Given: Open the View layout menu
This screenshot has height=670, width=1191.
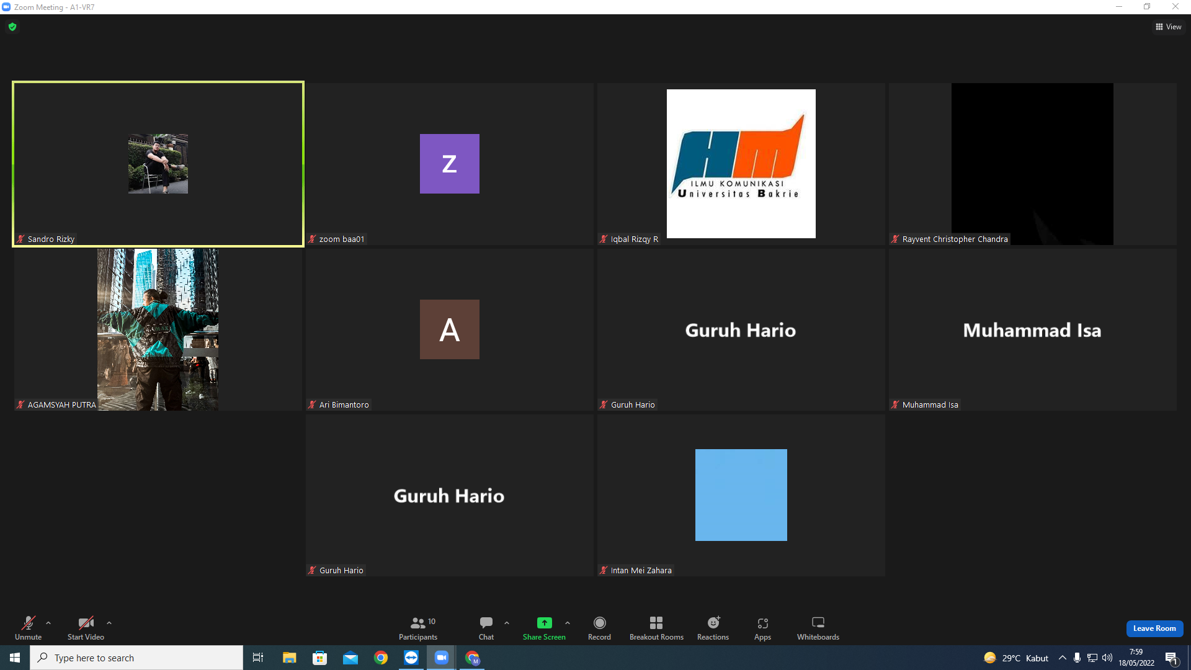Looking at the screenshot, I should pyautogui.click(x=1169, y=27).
